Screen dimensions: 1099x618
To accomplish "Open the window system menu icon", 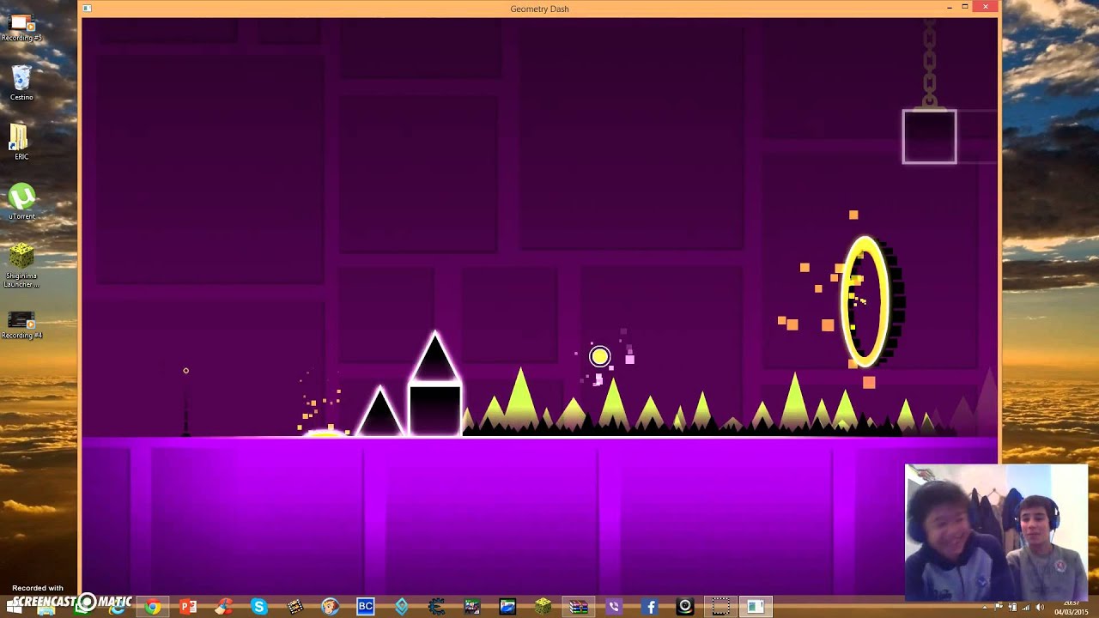I will (87, 9).
